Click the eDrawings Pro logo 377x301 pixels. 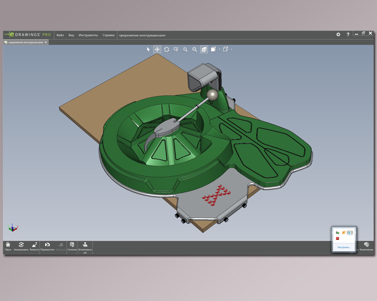coord(28,34)
